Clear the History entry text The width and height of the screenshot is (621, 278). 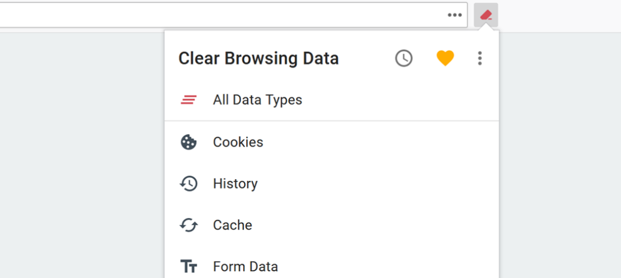(x=235, y=183)
